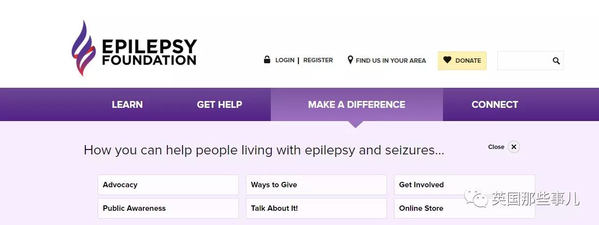Click the heart icon on Donate

coord(447,60)
